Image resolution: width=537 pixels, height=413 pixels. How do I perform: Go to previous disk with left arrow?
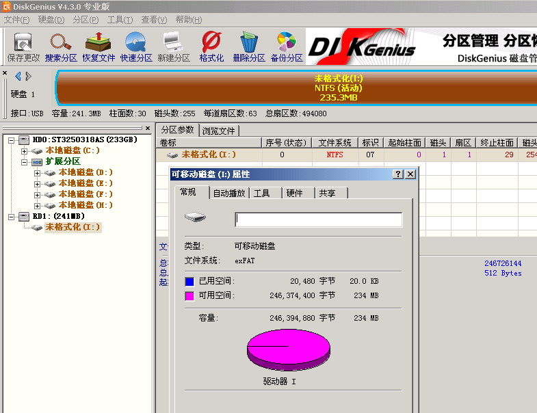point(18,76)
